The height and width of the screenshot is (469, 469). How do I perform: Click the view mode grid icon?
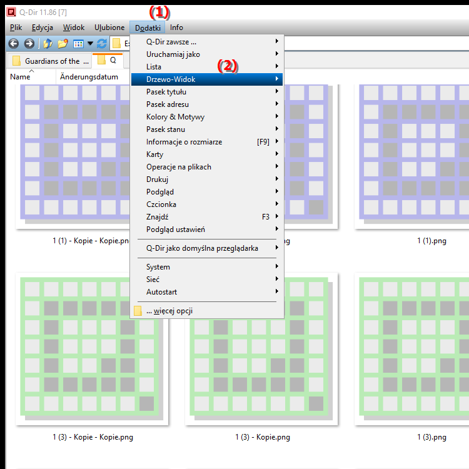click(78, 44)
